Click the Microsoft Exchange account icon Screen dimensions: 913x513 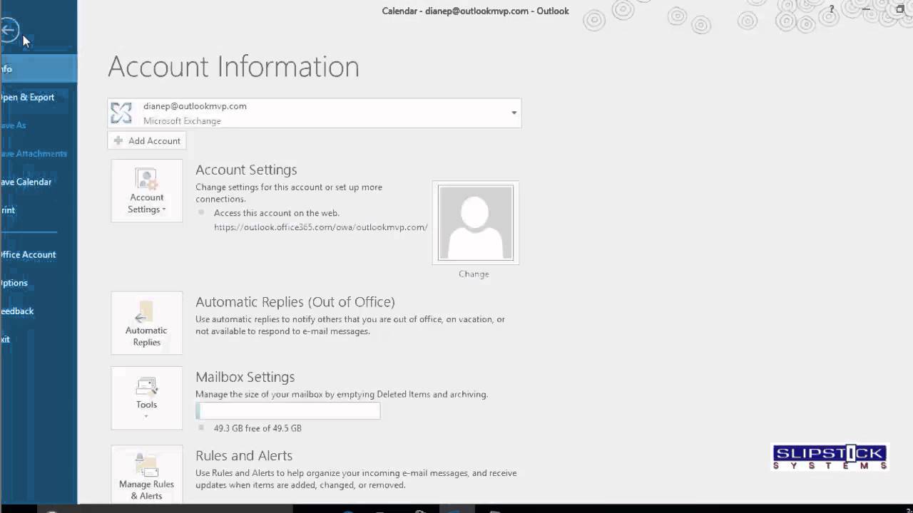click(x=121, y=113)
